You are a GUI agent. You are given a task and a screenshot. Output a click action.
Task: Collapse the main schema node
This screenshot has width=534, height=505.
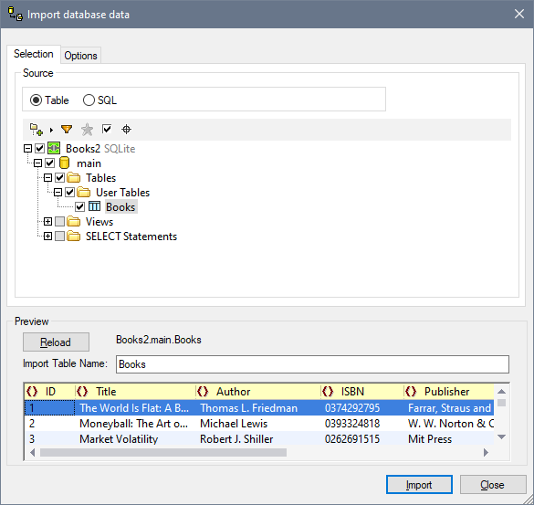pos(37,163)
